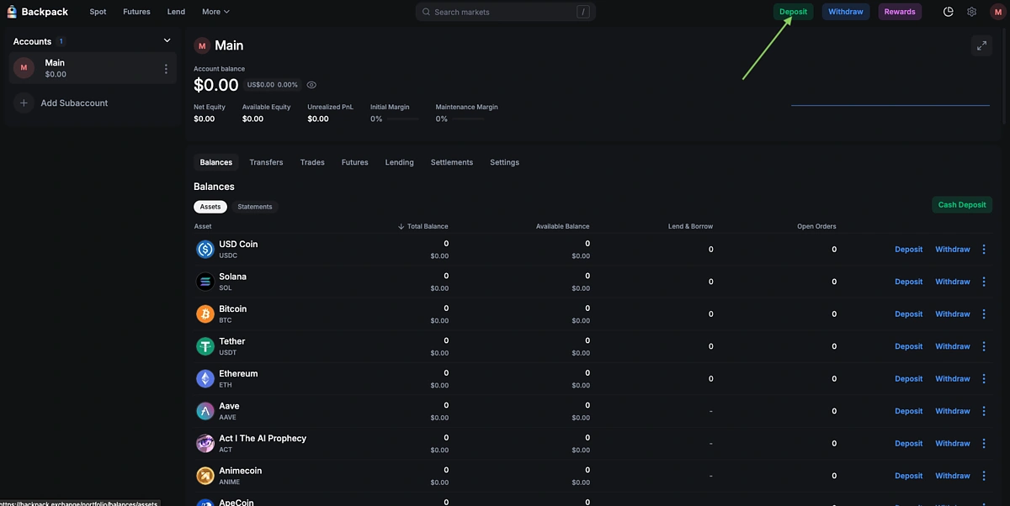Toggle balance visibility eye icon
Screen dimensions: 1010x506
click(x=311, y=85)
